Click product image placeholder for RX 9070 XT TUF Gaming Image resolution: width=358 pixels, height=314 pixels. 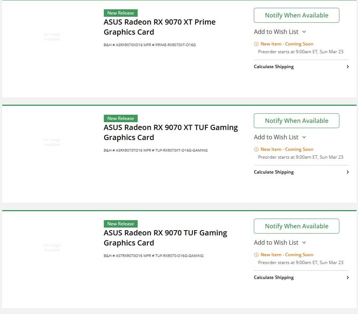pos(52,142)
